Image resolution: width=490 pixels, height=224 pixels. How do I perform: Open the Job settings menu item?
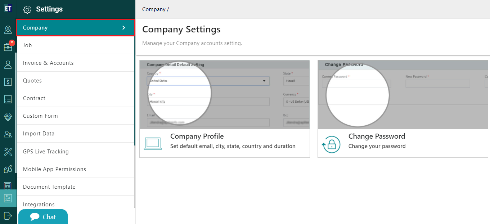pyautogui.click(x=76, y=45)
